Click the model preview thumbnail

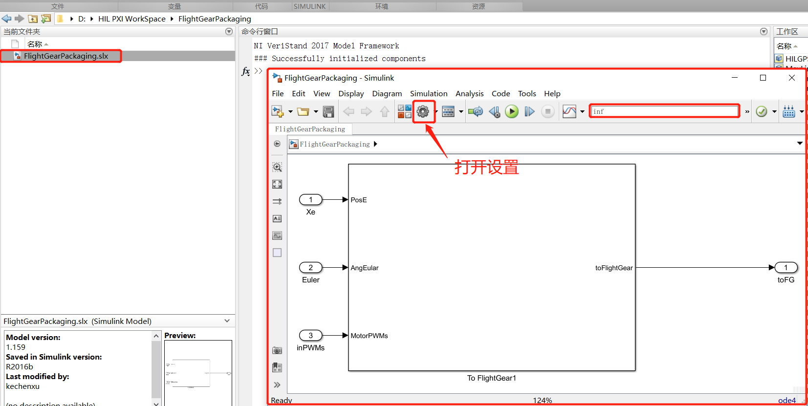coord(198,373)
